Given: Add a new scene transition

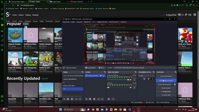Looking at the screenshot, I should point(144,79).
